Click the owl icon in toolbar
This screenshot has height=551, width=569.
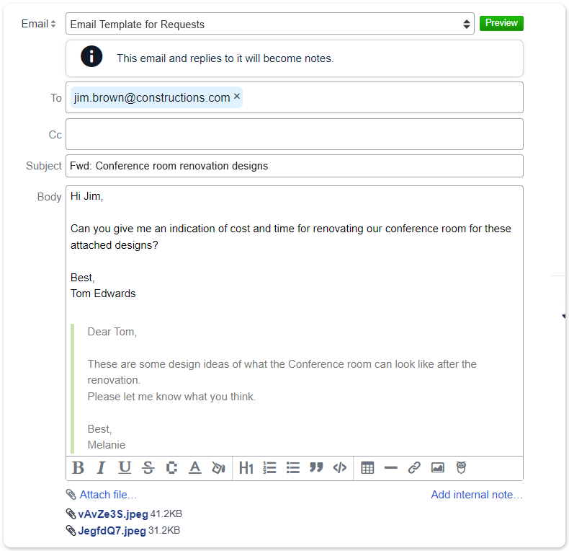click(x=461, y=468)
